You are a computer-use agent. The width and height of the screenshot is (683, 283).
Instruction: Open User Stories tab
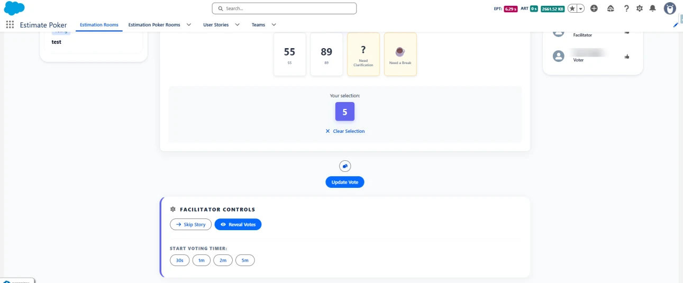216,25
